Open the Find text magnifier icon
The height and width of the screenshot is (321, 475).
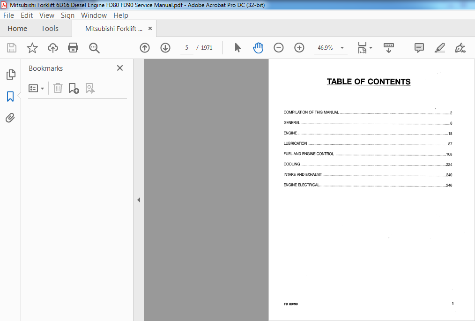click(x=94, y=48)
